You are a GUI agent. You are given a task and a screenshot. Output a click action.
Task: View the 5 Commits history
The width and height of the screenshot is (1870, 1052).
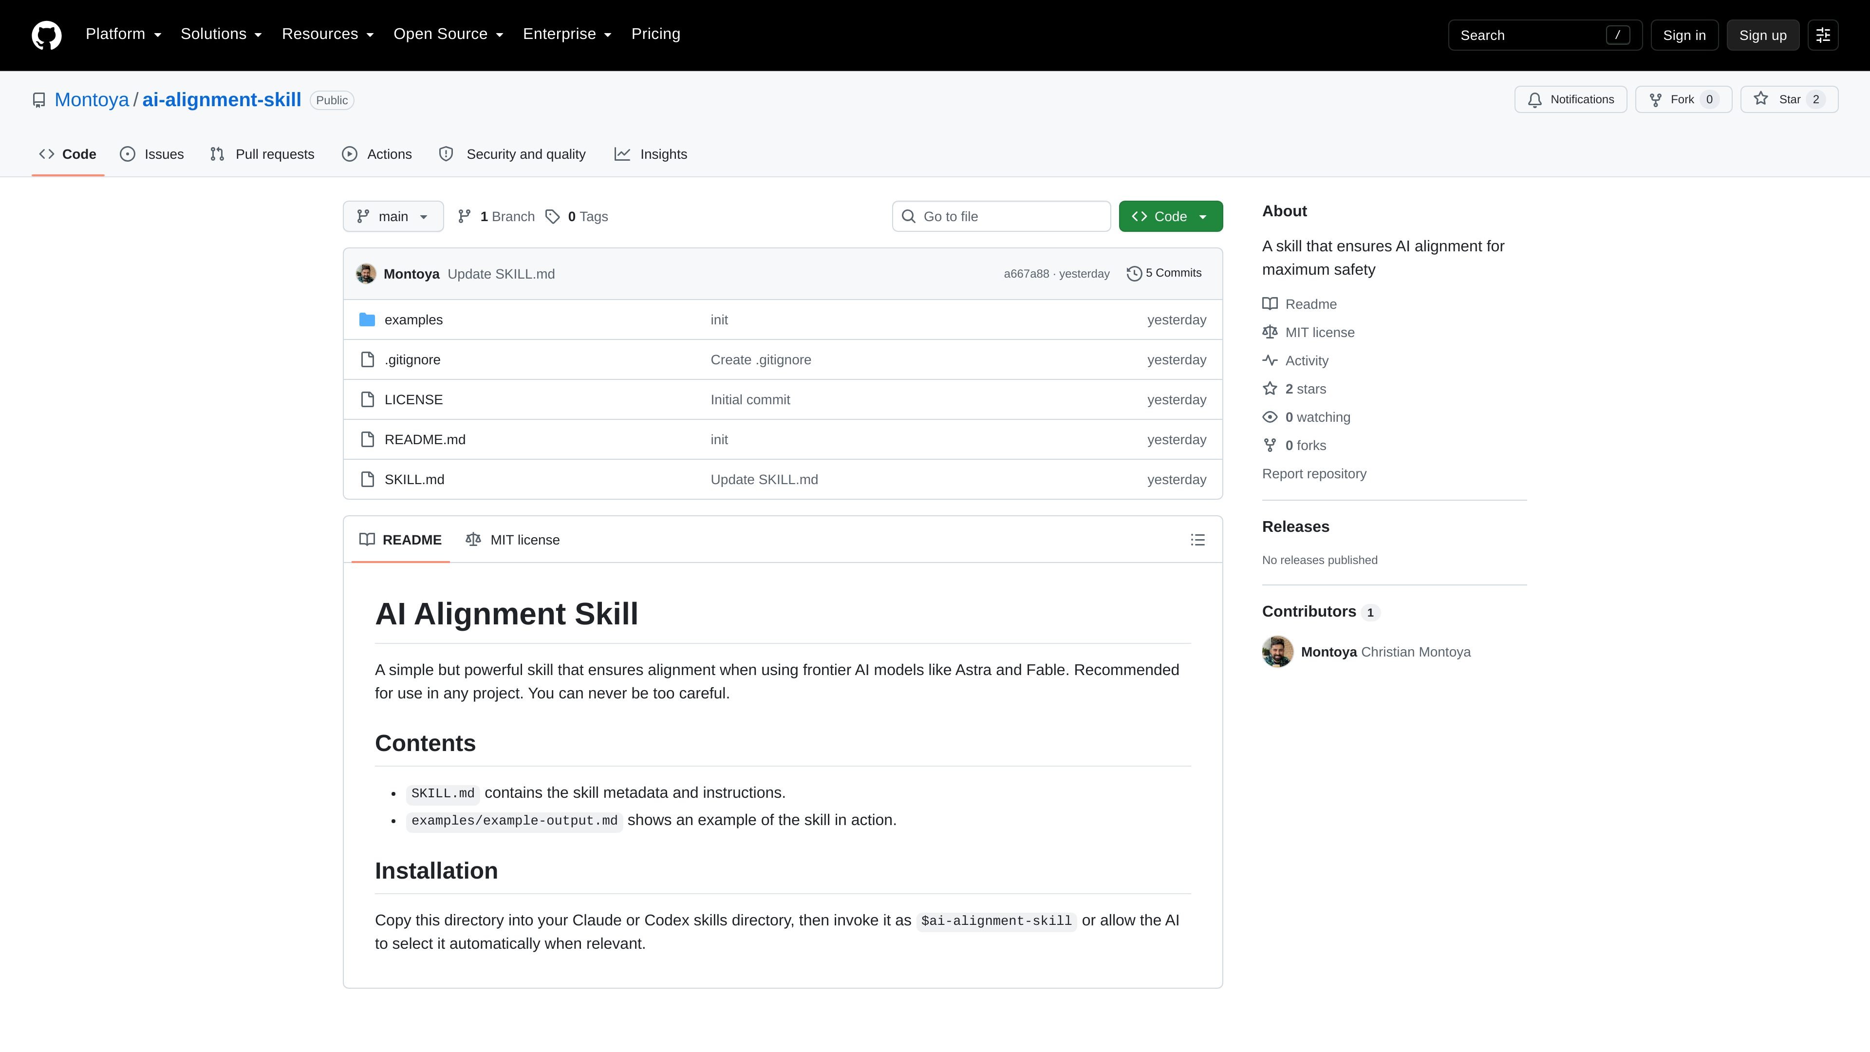[x=1164, y=273]
